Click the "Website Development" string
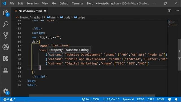Screen dimensions: 181x102 pyautogui.click(x=84, y=55)
